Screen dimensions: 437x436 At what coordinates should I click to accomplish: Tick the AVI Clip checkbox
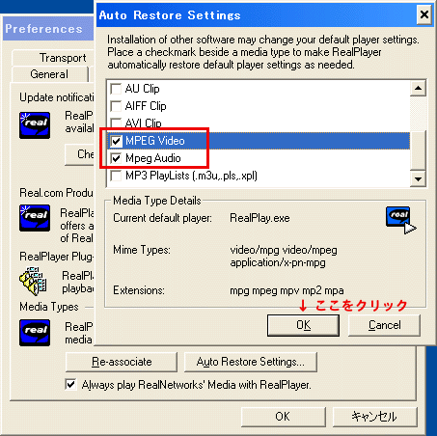point(116,123)
